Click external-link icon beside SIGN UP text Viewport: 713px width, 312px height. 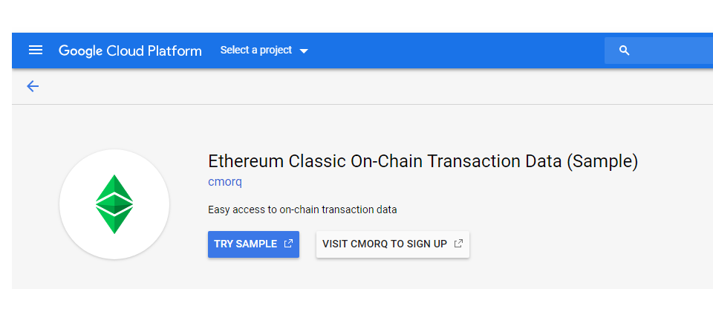[x=458, y=244]
